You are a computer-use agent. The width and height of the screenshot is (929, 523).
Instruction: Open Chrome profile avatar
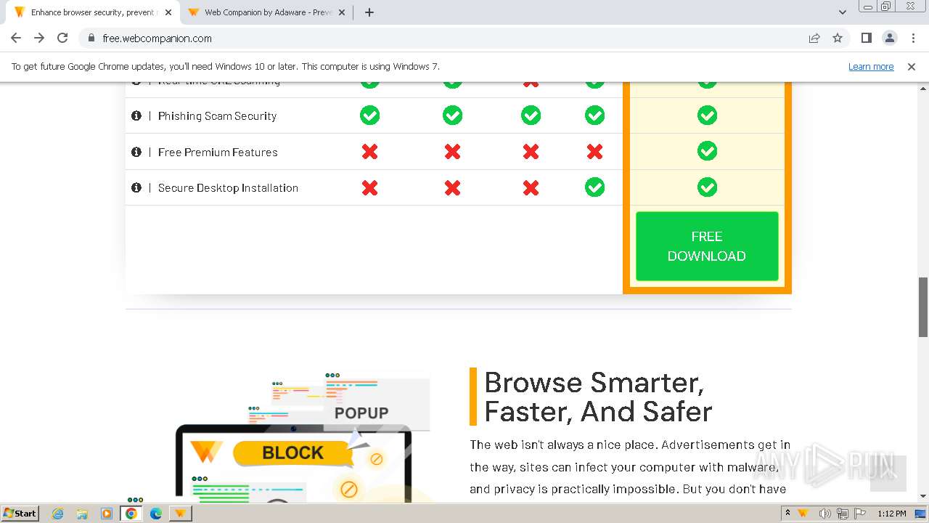pos(889,38)
